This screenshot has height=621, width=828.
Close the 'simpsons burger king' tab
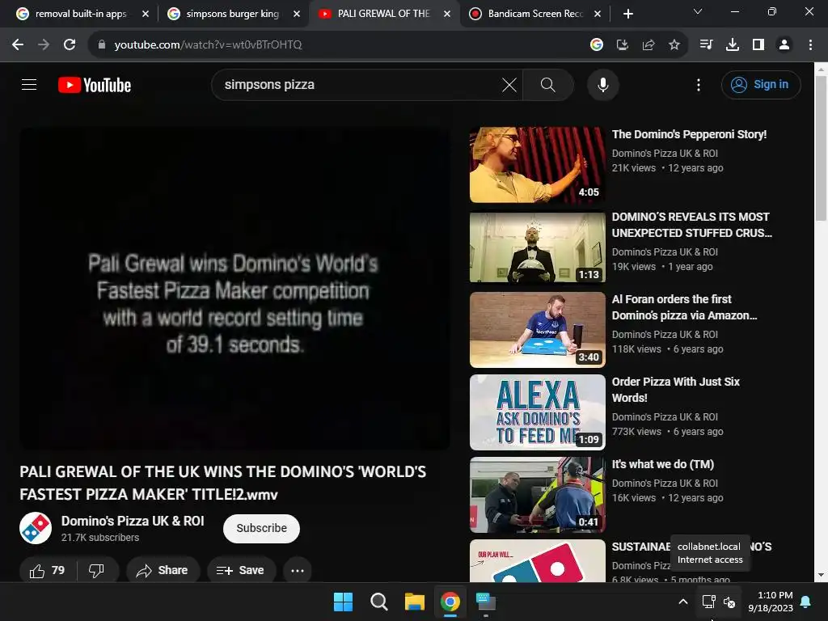click(x=297, y=14)
